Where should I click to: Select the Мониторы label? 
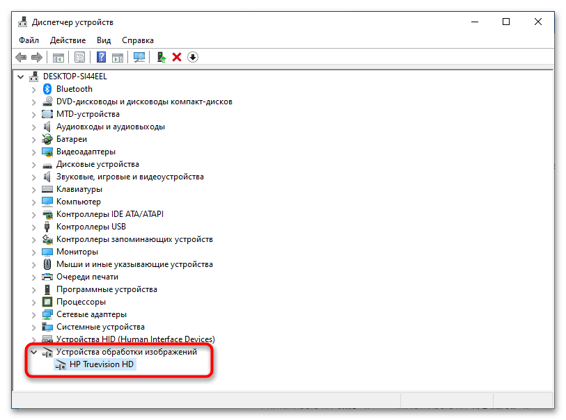pyautogui.click(x=77, y=252)
